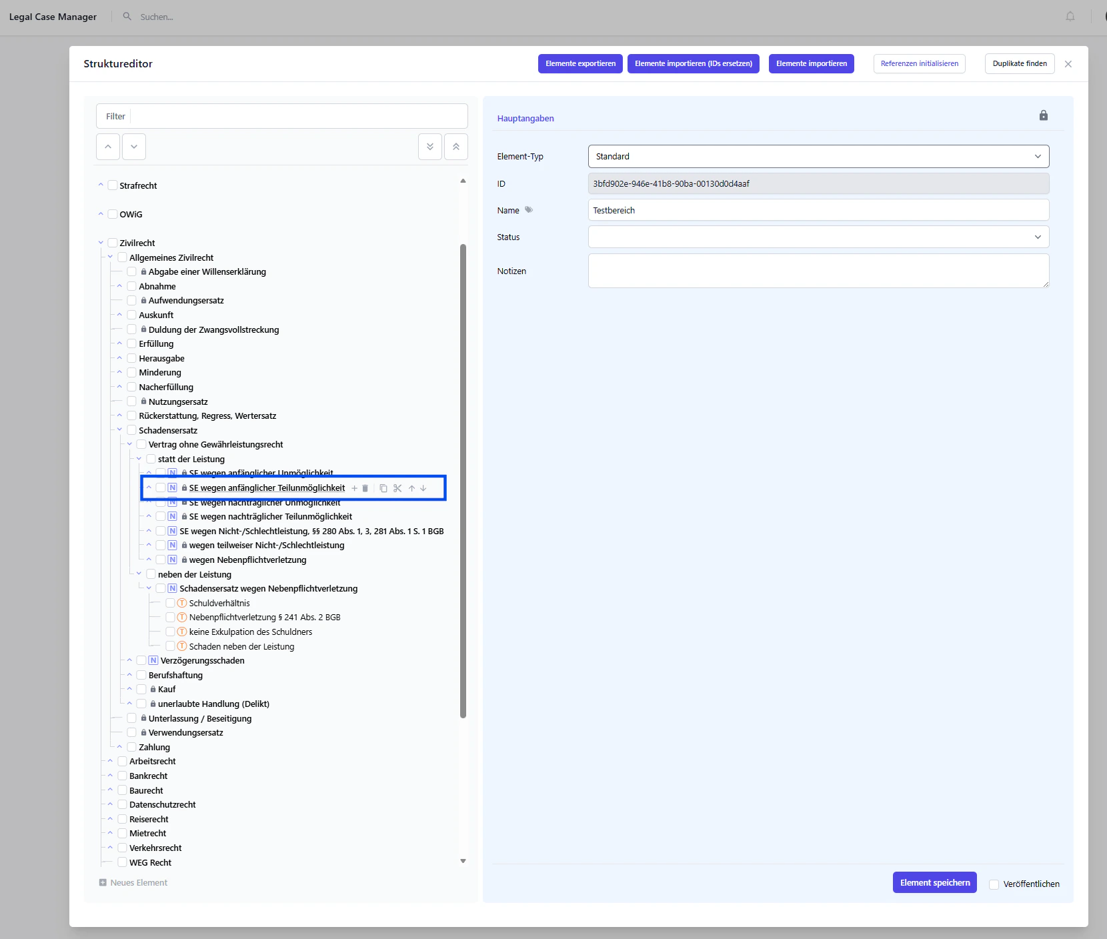Expand the Strafrecht node
This screenshot has height=939, width=1107.
[x=101, y=185]
